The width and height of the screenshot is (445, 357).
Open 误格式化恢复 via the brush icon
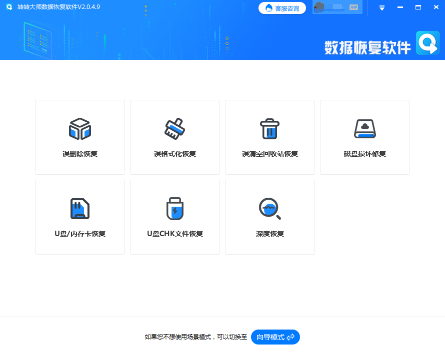[174, 128]
